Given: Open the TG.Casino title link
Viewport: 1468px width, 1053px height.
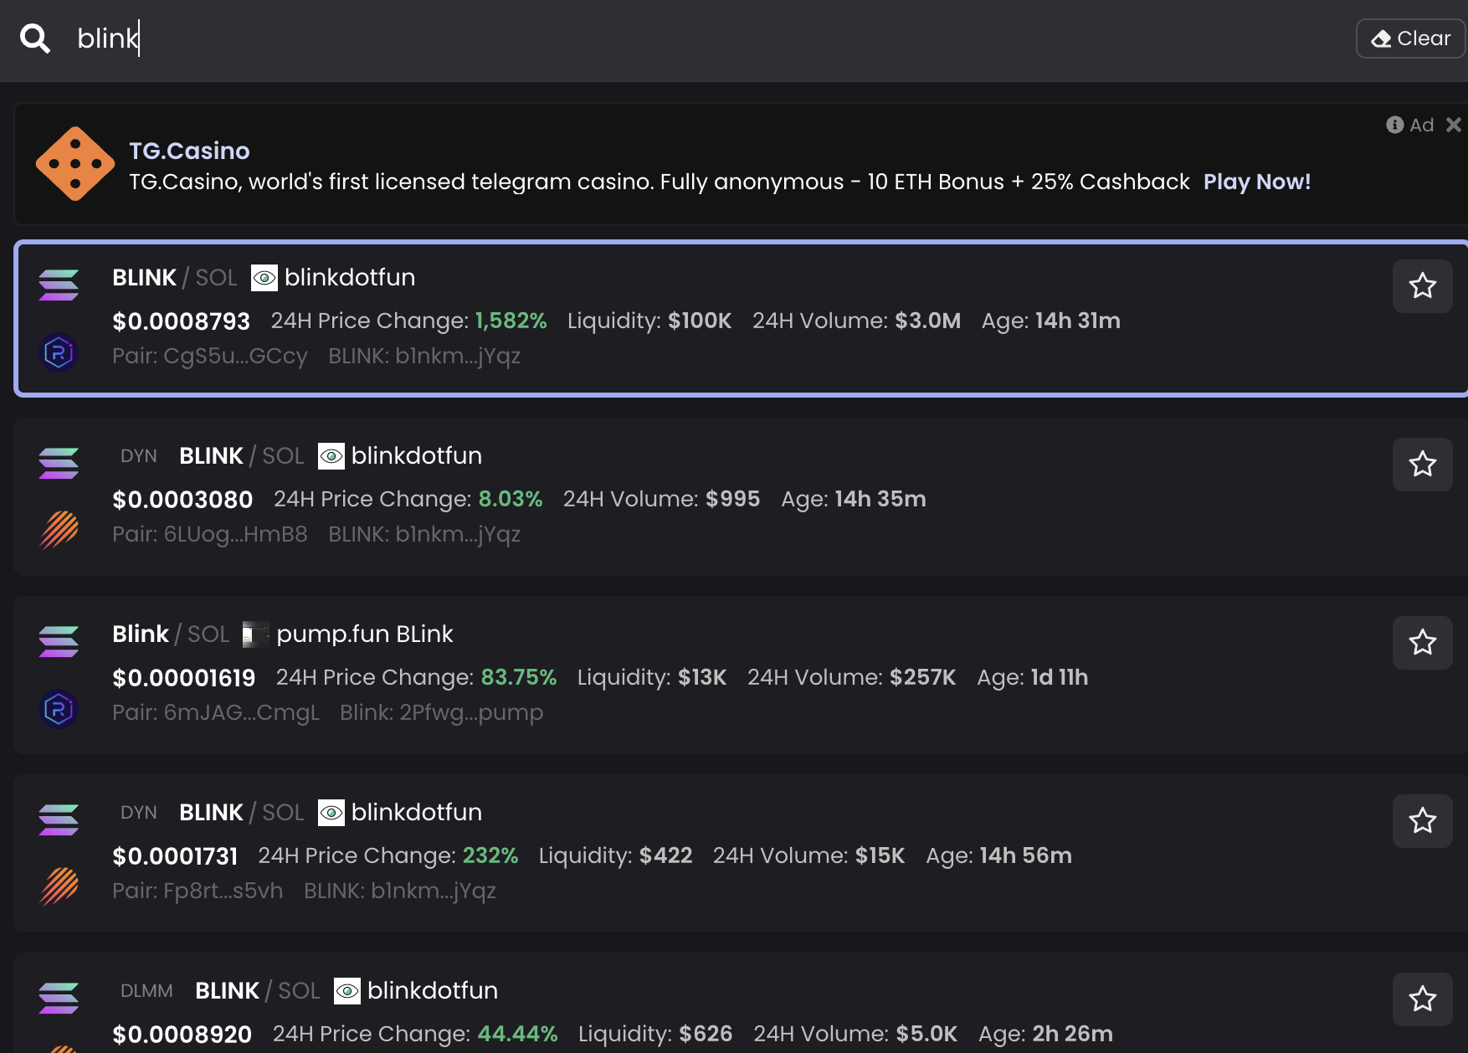Looking at the screenshot, I should (x=189, y=151).
